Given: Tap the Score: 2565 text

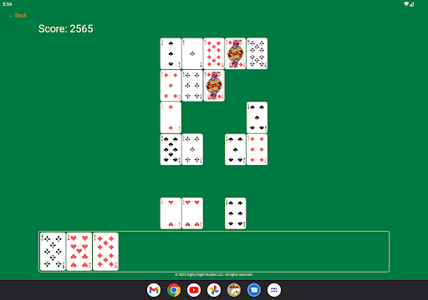Looking at the screenshot, I should [66, 28].
